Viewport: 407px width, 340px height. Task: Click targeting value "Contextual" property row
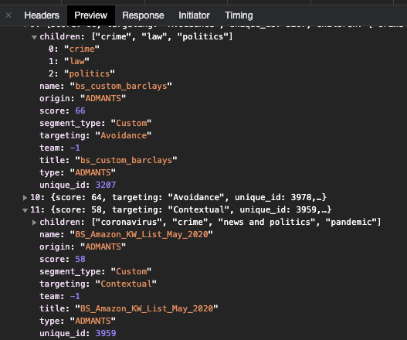pyautogui.click(x=98, y=284)
